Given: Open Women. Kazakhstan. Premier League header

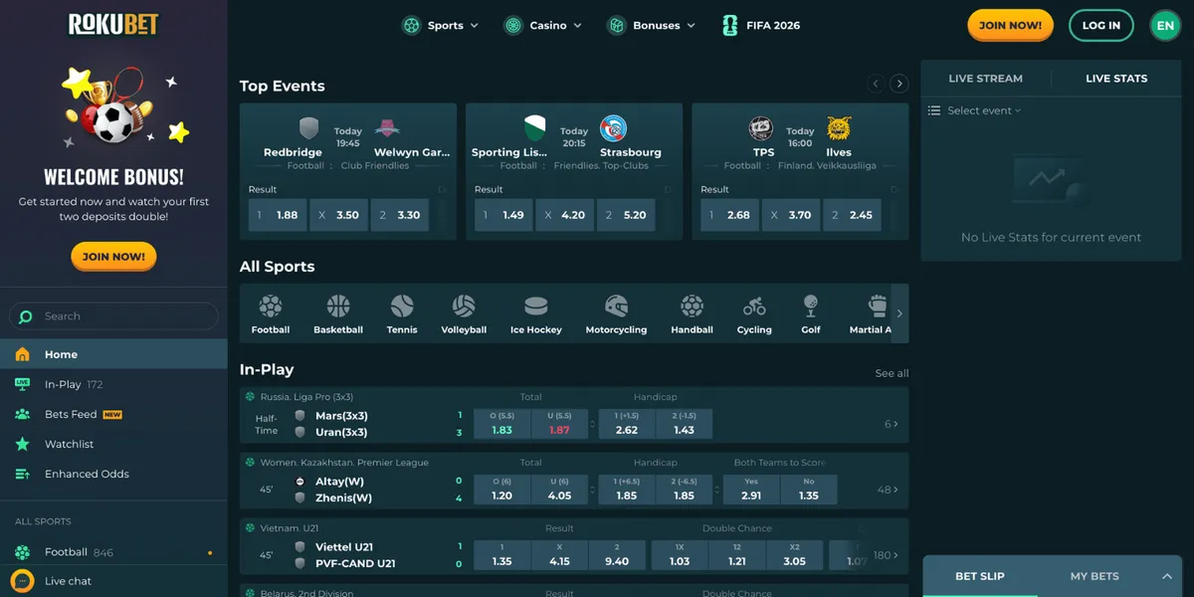Looking at the screenshot, I should coord(344,462).
